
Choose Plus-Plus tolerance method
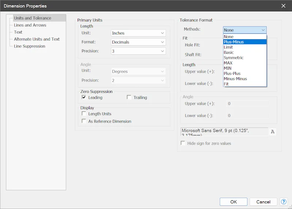click(x=245, y=73)
